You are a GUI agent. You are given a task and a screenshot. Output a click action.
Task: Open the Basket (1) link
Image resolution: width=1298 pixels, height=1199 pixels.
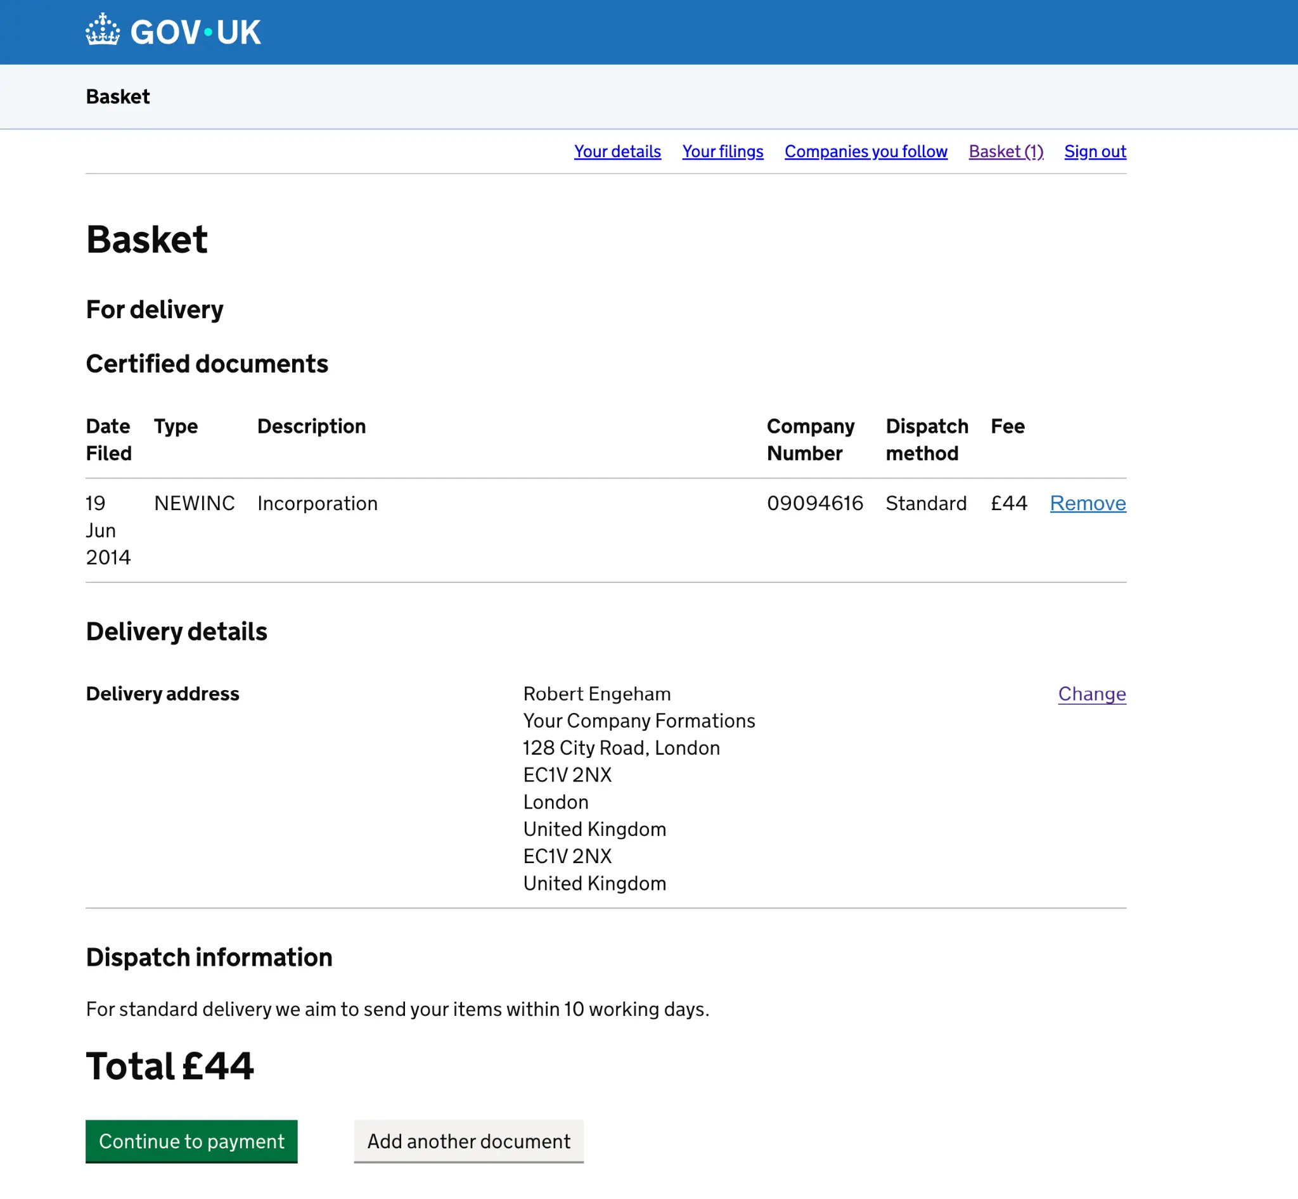[1006, 151]
